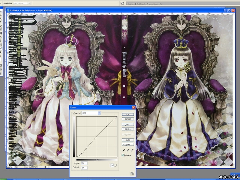Flip the gradient bar direction arrows
This screenshot has height=180, width=240.
click(x=97, y=159)
